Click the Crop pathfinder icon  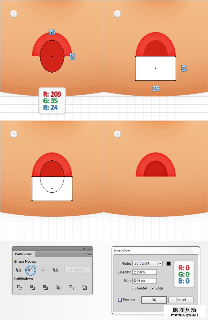(58, 288)
